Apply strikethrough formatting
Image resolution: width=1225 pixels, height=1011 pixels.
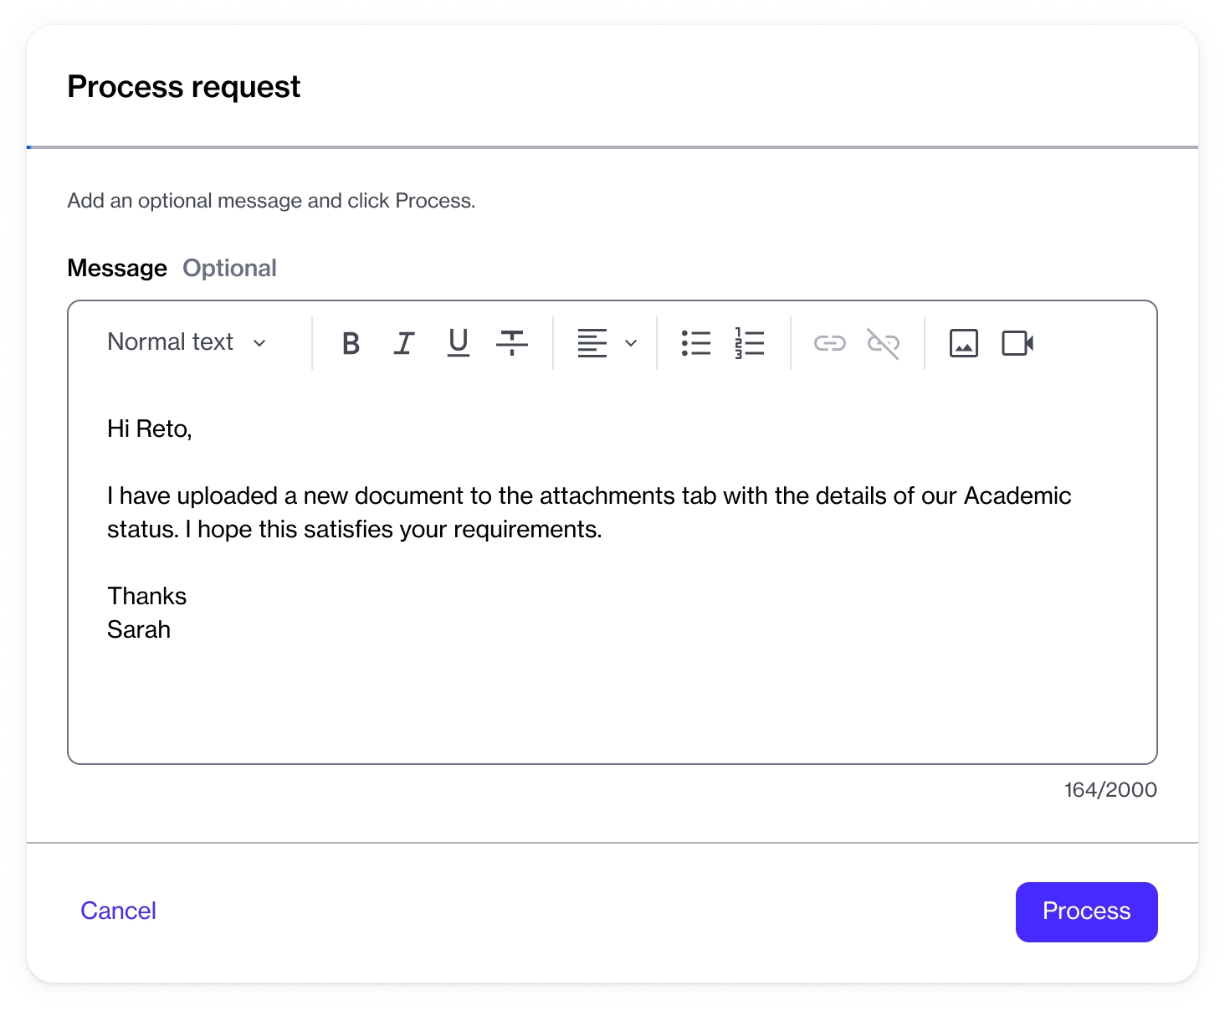click(x=511, y=343)
